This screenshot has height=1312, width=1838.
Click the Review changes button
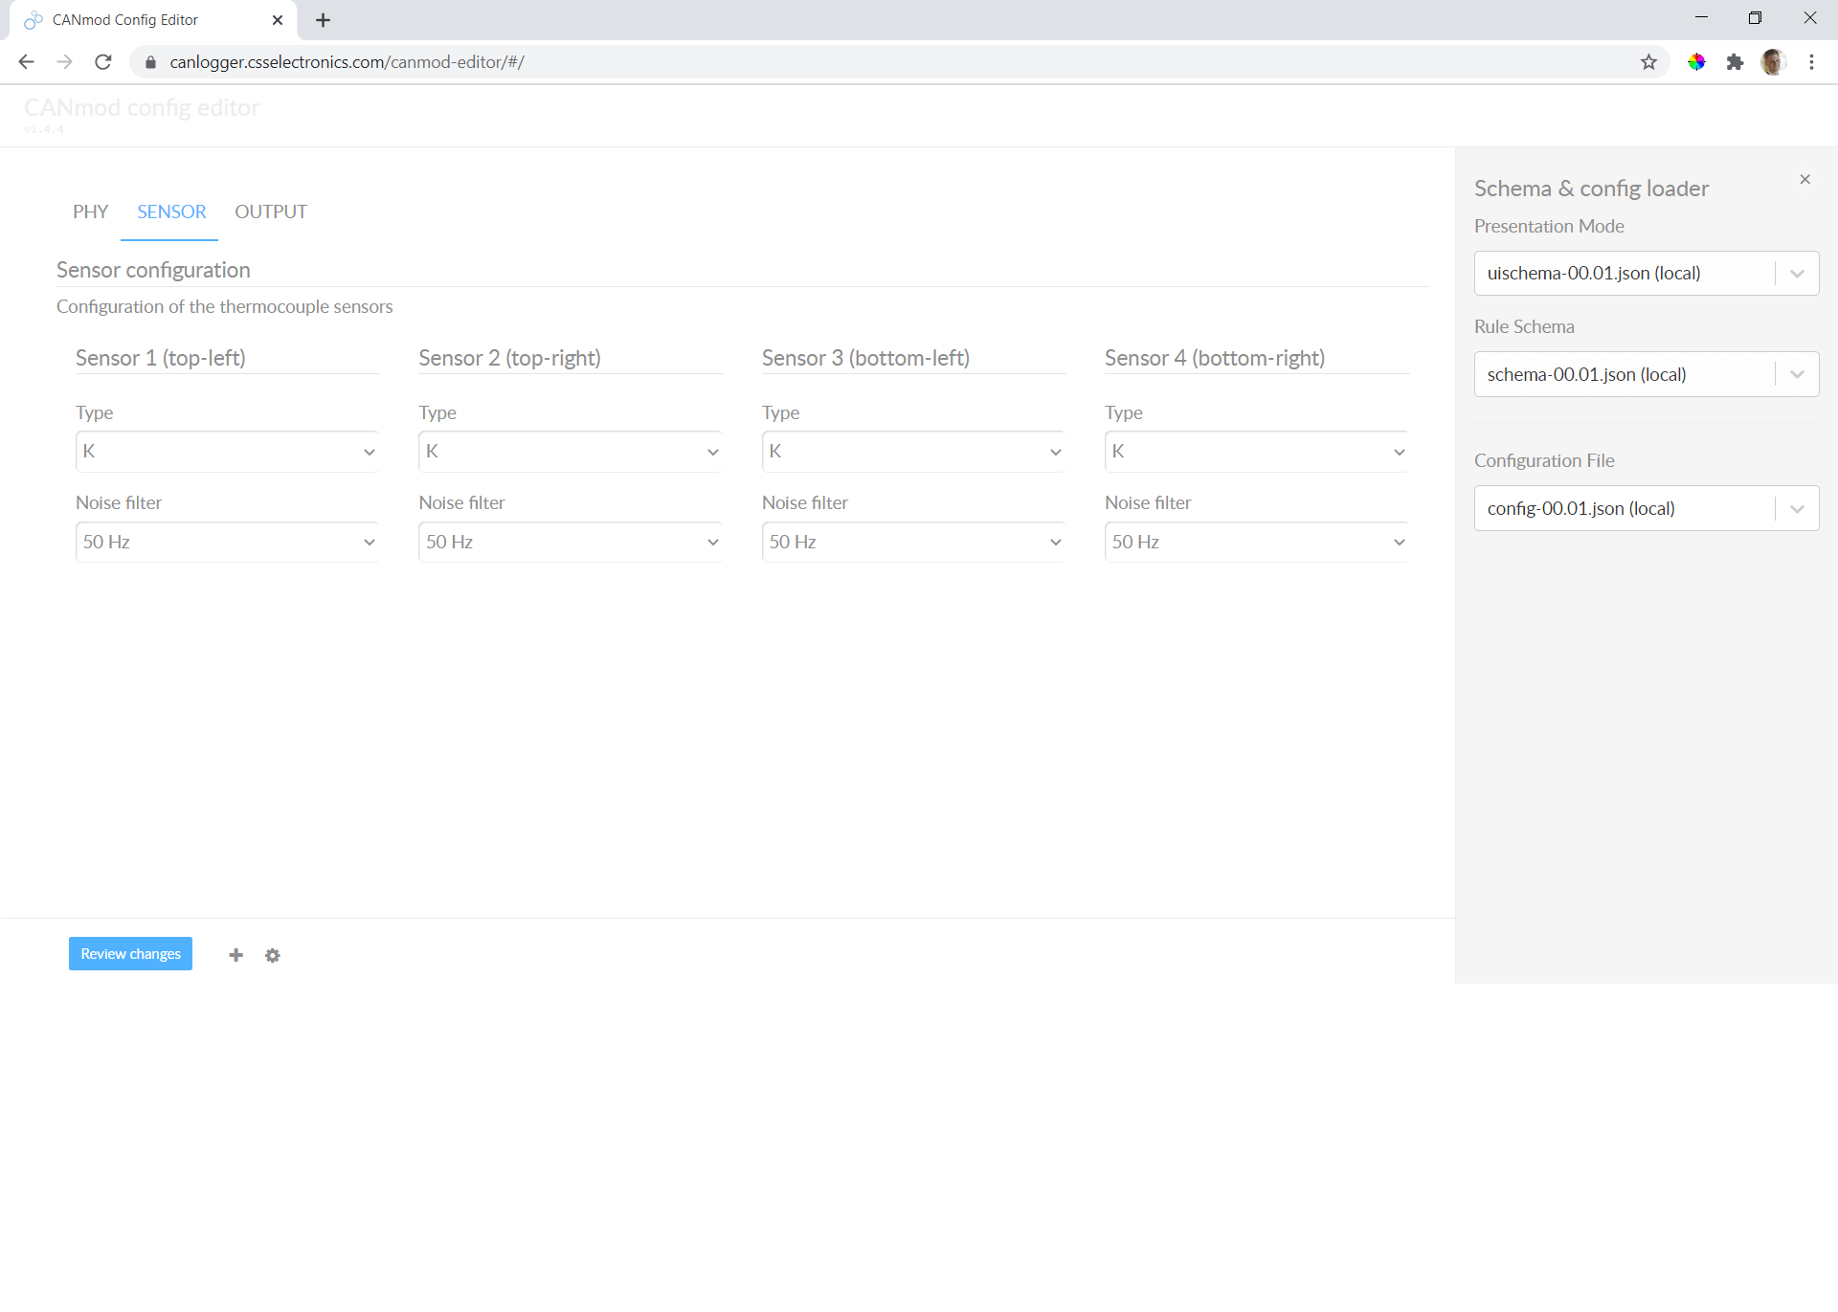click(x=129, y=954)
